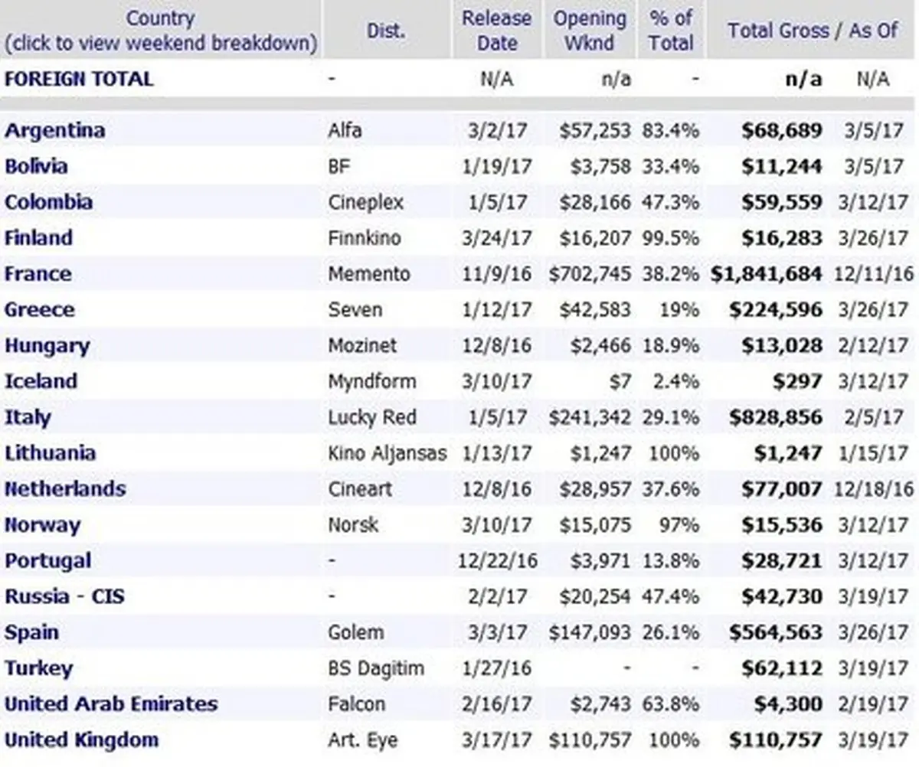Open the Hungary weekend breakdown
919x767 pixels.
[x=47, y=346]
